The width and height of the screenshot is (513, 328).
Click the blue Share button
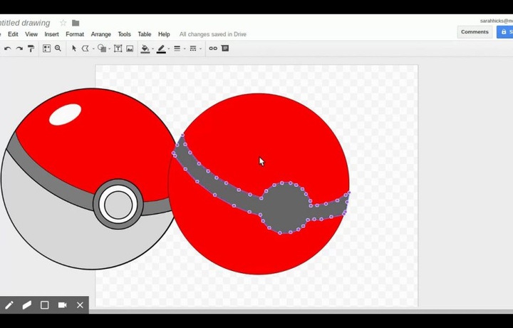(505, 32)
